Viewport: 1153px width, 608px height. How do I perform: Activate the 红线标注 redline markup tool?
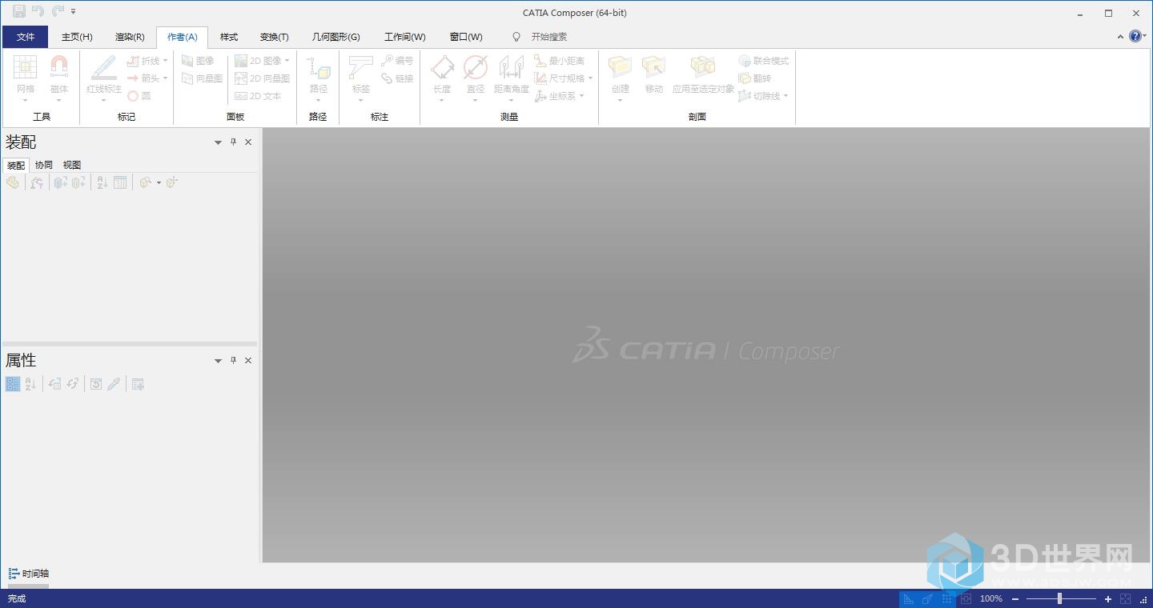coord(104,74)
